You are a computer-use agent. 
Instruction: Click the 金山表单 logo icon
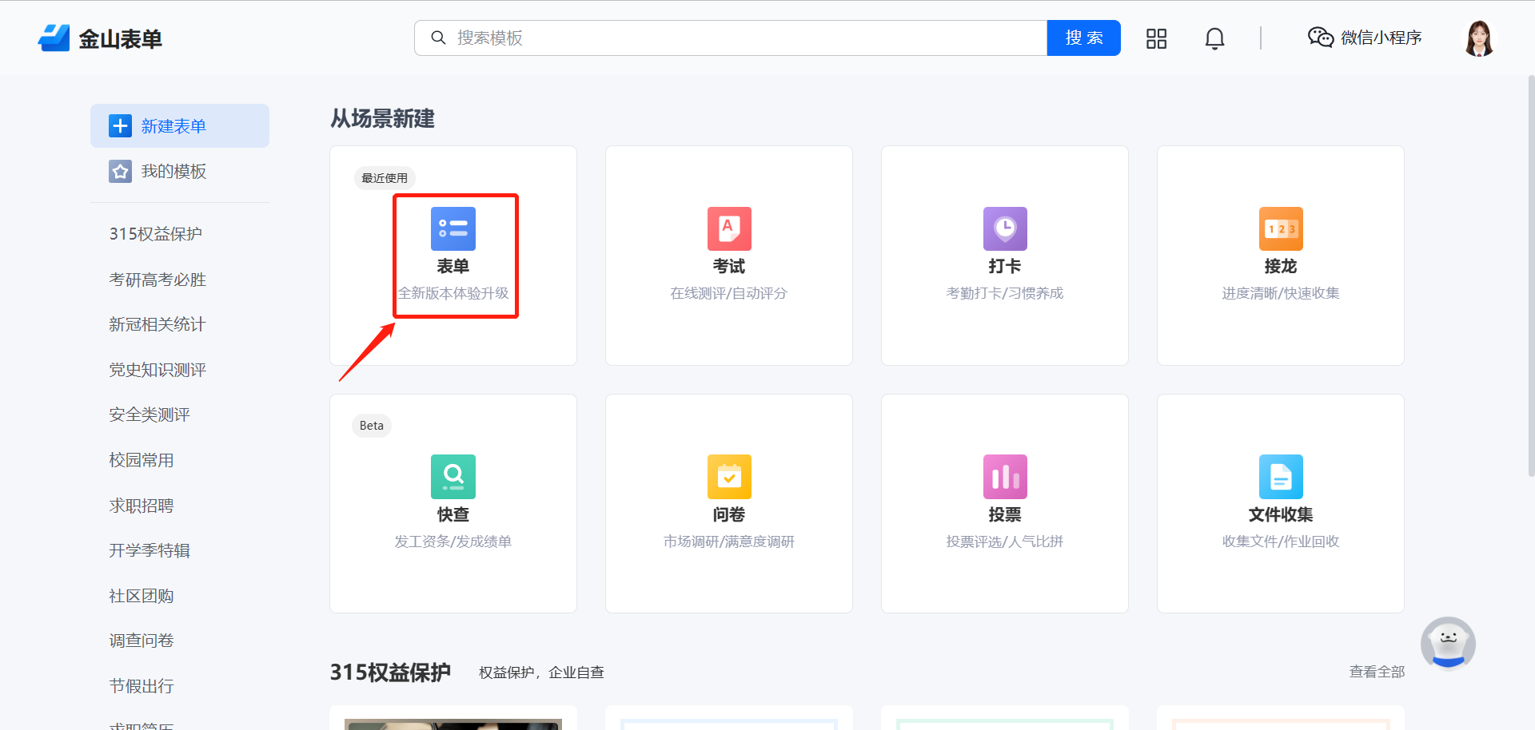[54, 38]
